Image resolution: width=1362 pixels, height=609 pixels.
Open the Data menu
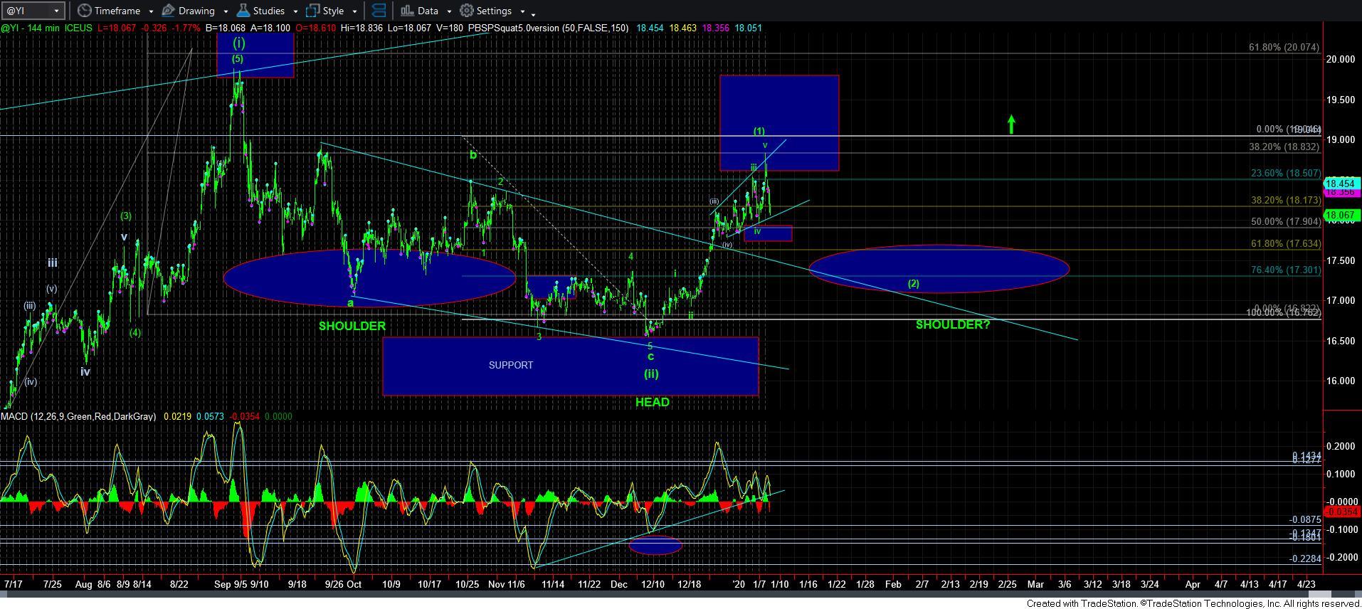tap(428, 11)
